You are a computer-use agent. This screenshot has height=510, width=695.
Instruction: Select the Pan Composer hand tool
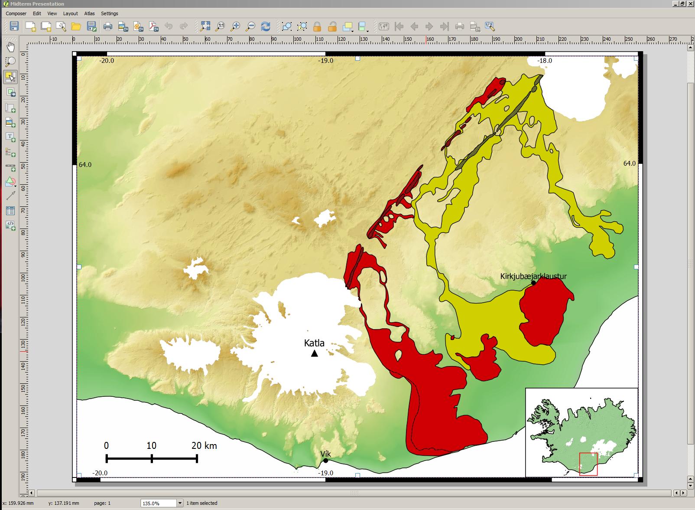click(10, 47)
